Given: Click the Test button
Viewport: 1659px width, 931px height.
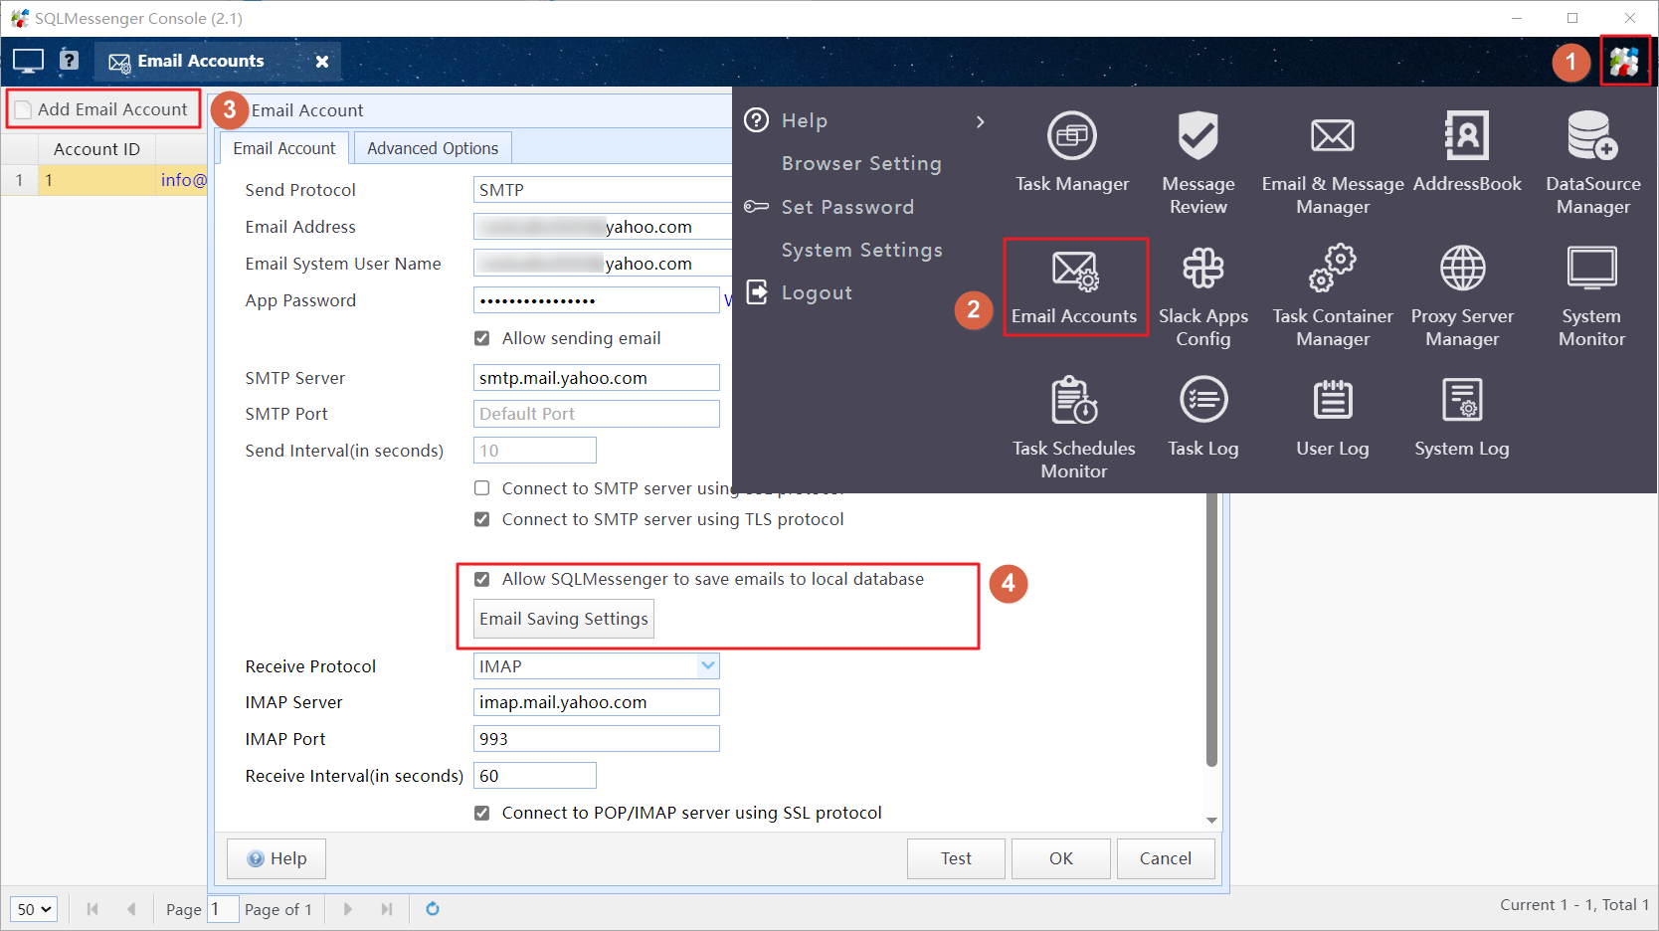Looking at the screenshot, I should coord(956,858).
